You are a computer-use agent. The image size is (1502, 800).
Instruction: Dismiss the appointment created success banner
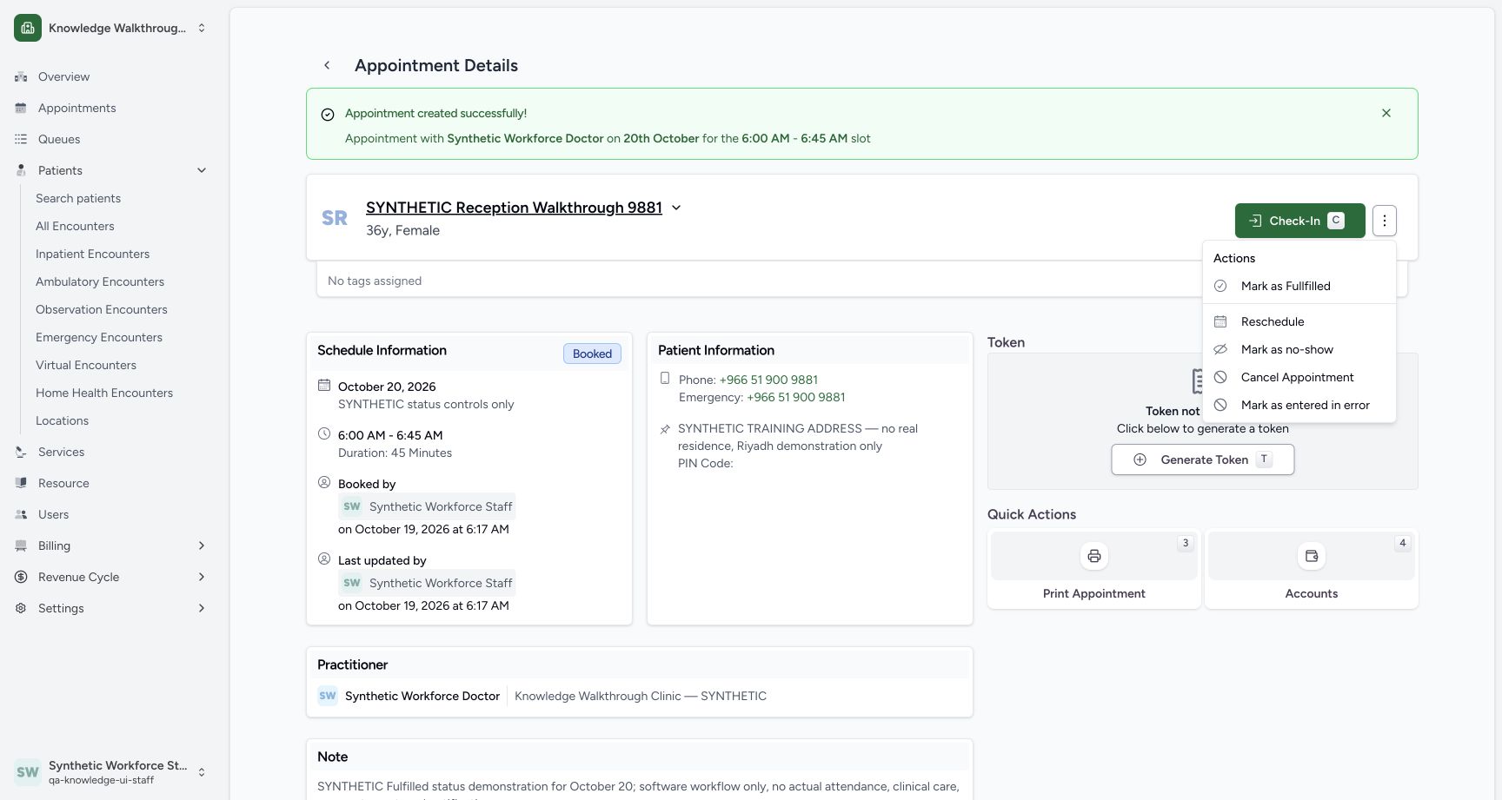click(1386, 113)
